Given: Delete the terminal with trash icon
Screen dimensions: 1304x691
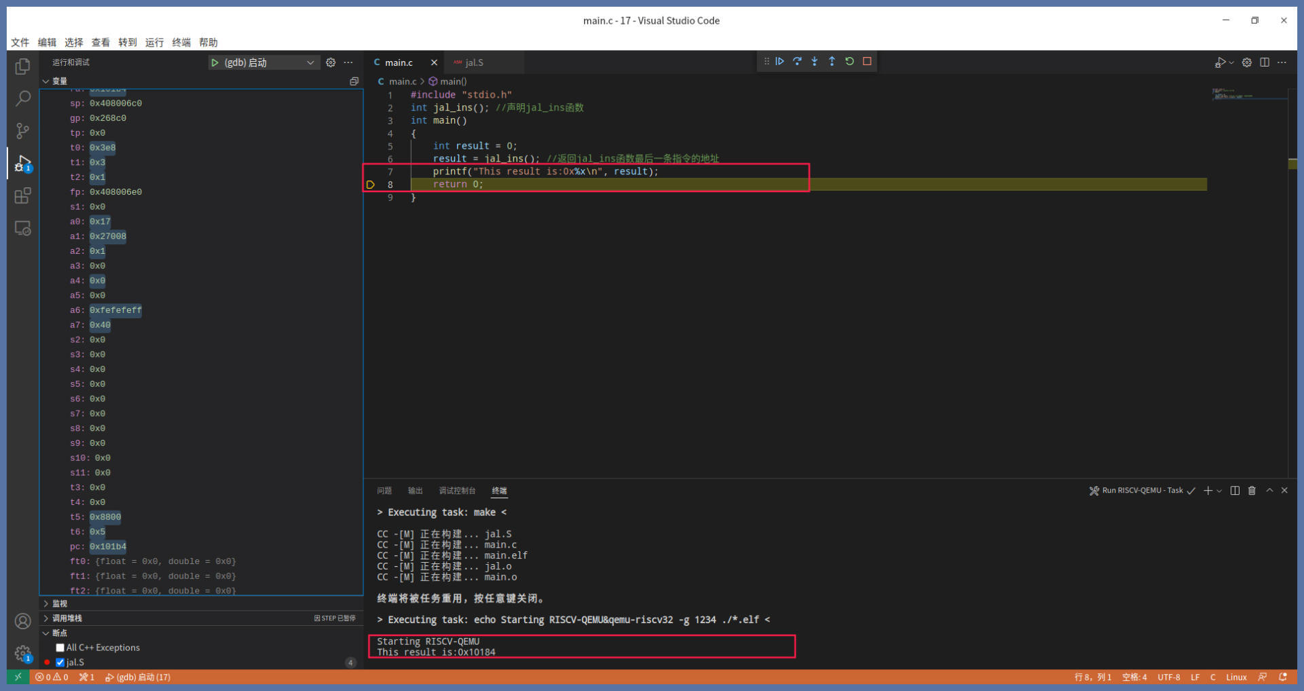Looking at the screenshot, I should [x=1252, y=491].
